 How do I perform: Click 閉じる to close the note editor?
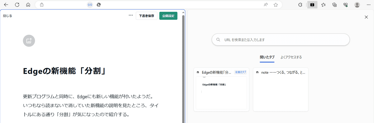[x=7, y=16]
